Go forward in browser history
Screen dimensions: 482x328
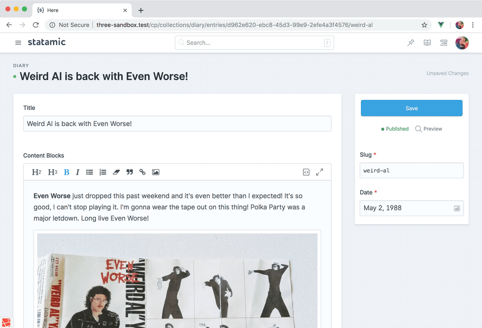tap(23, 25)
